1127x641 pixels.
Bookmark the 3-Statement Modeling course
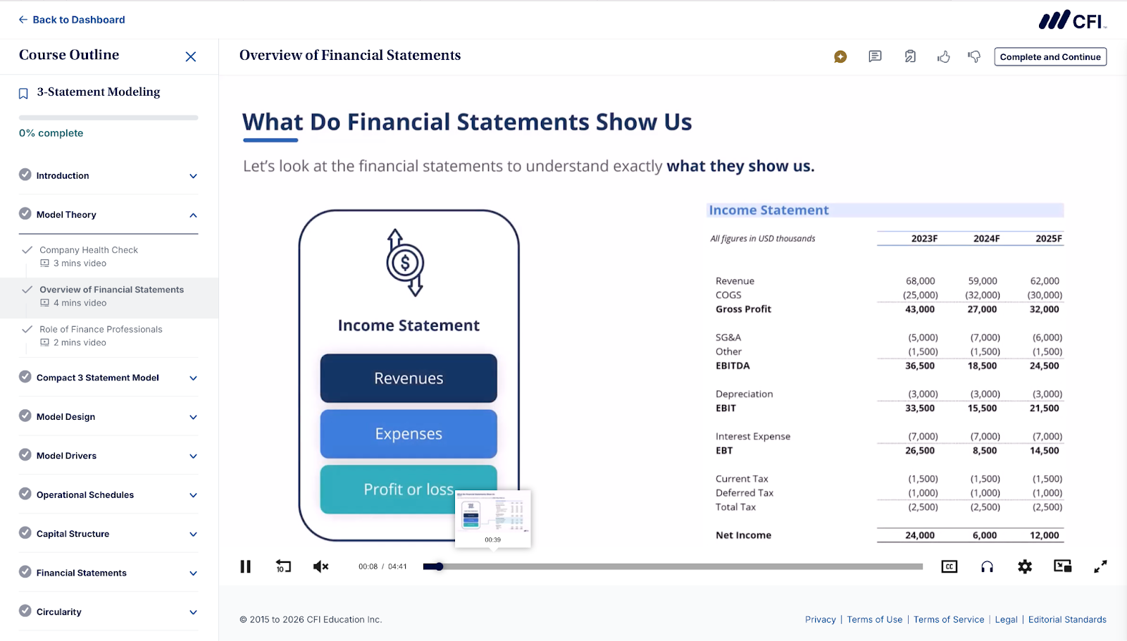pos(23,93)
